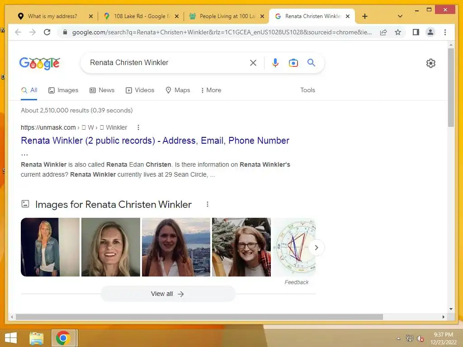
Task: Click the scroll-down arrow of the page
Action: tap(451, 309)
